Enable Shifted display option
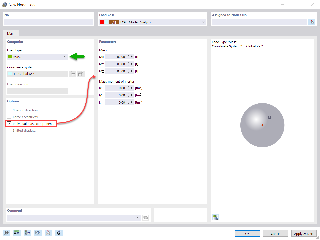 [x=9, y=130]
